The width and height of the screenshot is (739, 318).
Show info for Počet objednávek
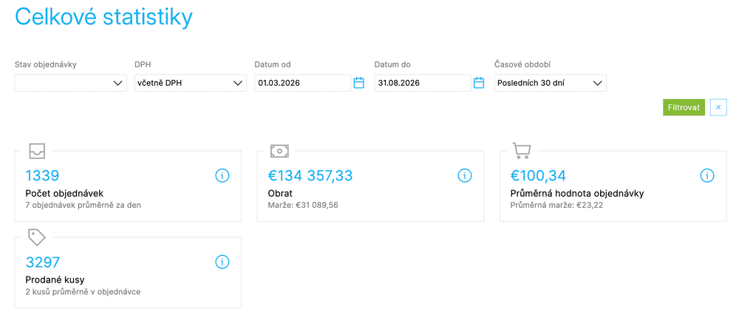222,176
